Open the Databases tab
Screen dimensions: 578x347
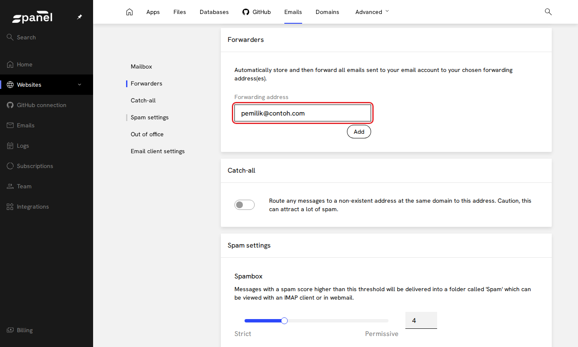tap(214, 12)
